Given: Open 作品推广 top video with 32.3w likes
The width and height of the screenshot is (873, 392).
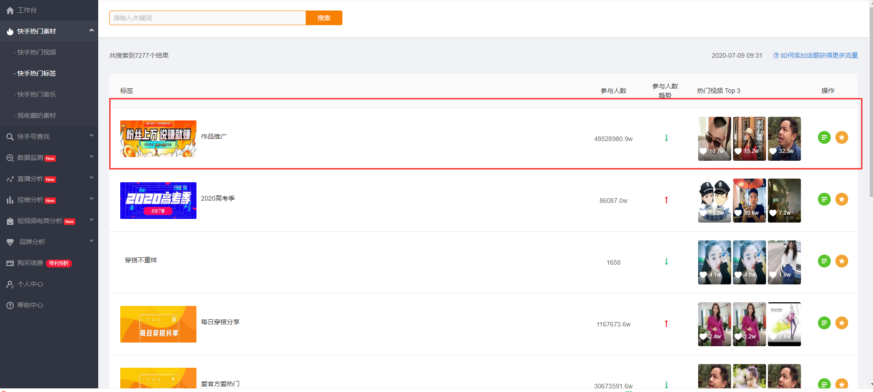Looking at the screenshot, I should click(x=784, y=139).
